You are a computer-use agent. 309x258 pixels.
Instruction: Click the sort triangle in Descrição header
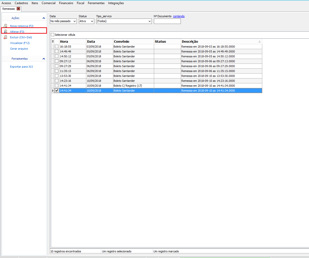259,41
